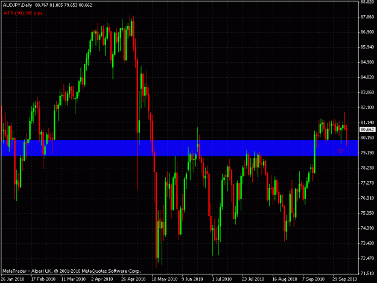Viewport: 377px width, 283px height.
Task: Select the 75.350 price label
Action: click(x=367, y=213)
